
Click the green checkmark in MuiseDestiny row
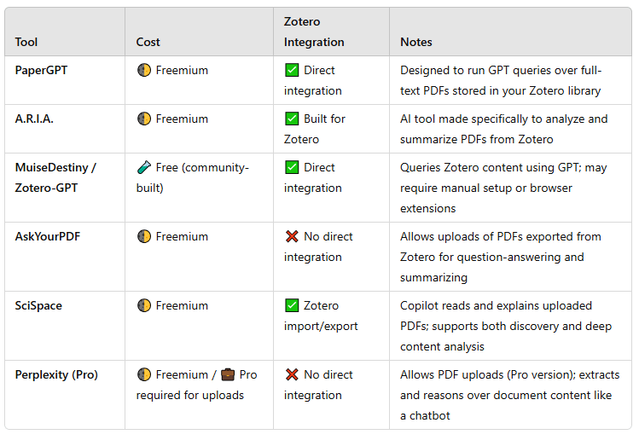tap(292, 167)
